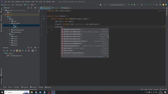Open the Refactor menu
The height and width of the screenshot is (94, 168).
(x=28, y=2)
